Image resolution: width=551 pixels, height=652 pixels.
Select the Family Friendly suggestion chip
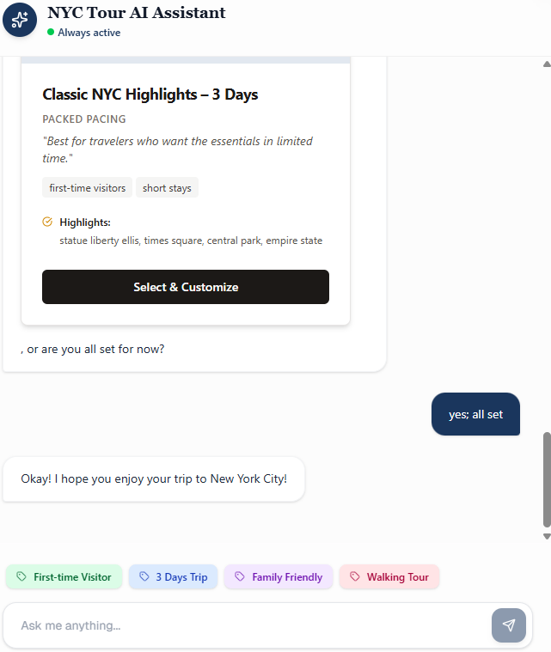pyautogui.click(x=279, y=577)
